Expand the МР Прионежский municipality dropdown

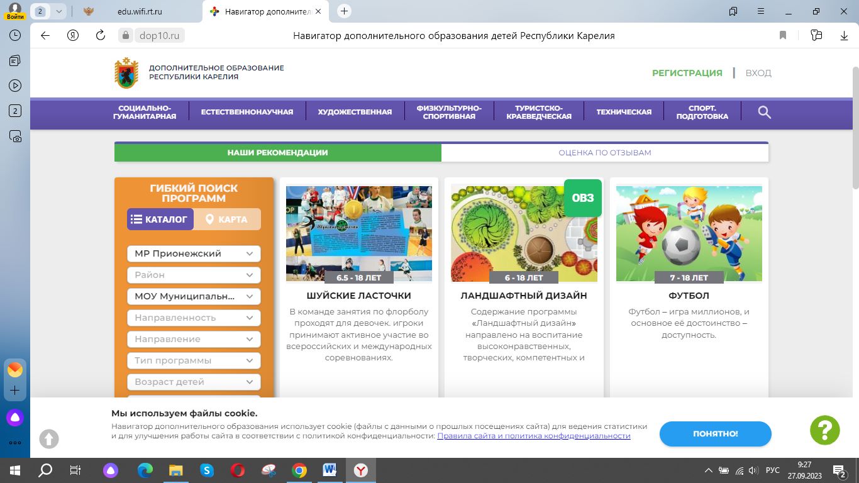194,253
